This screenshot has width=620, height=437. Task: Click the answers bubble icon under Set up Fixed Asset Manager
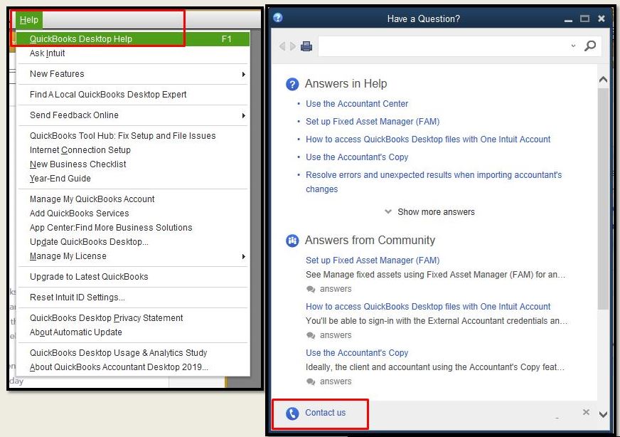tap(311, 290)
